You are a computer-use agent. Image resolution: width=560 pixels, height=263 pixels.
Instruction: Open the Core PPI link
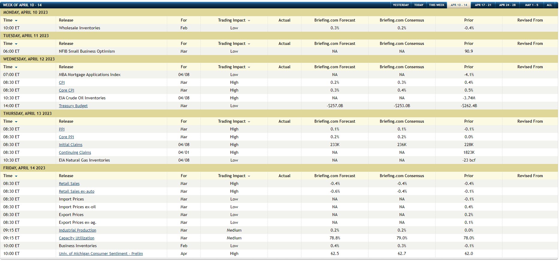[x=66, y=137]
